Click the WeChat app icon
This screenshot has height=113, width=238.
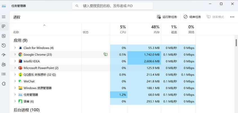tap(20, 81)
